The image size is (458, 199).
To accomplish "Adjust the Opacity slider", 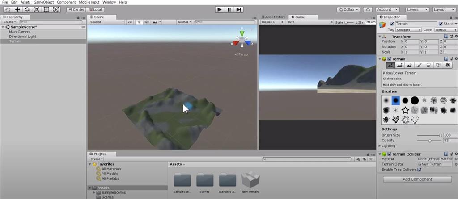I will tap(429, 141).
